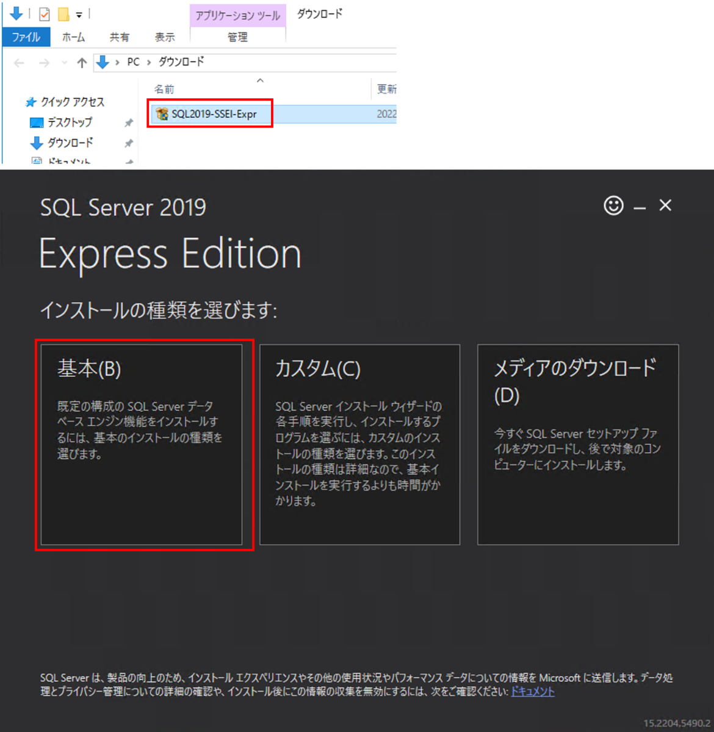
Task: Close the SQL Server installer window
Action: pyautogui.click(x=665, y=206)
